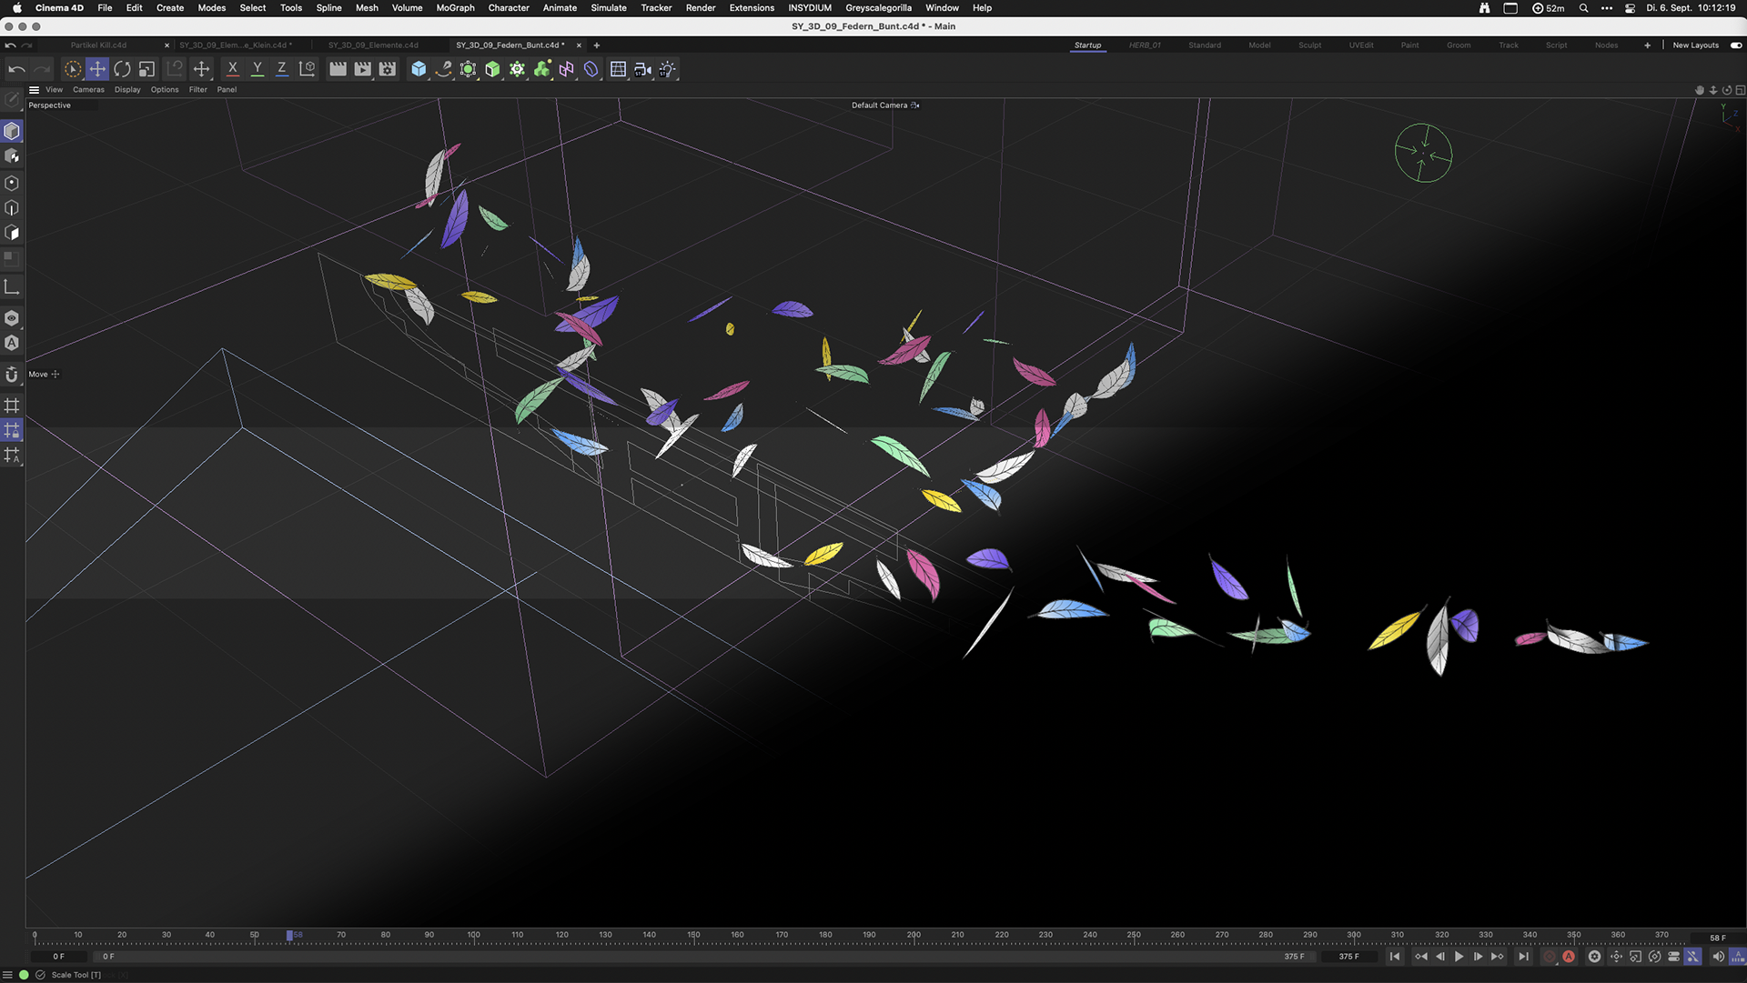Toggle Y axis lock
Viewport: 1747px width, 983px height.
pyautogui.click(x=258, y=69)
